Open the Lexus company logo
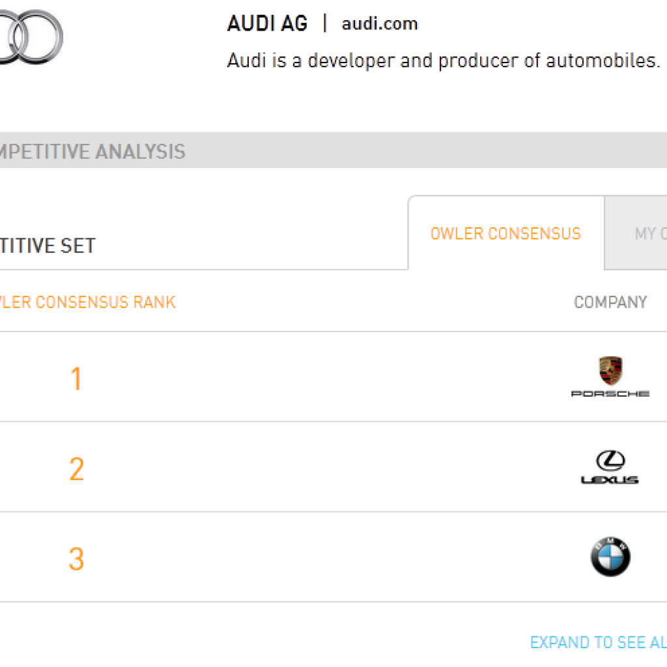 tap(610, 467)
